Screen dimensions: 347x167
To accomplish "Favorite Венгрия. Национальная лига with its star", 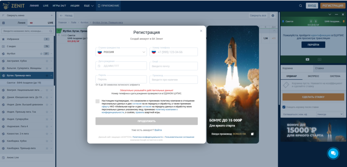I will click(47, 90).
